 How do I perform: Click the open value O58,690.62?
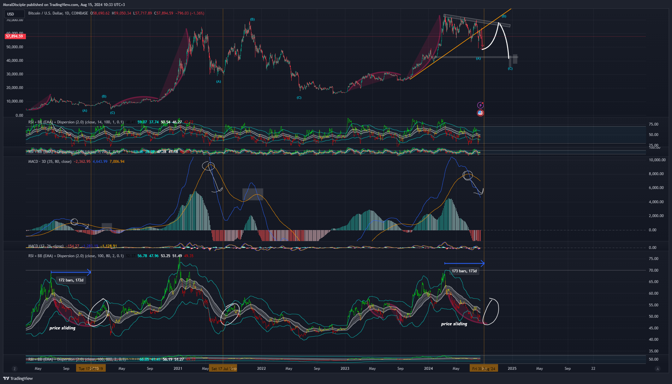tap(100, 13)
